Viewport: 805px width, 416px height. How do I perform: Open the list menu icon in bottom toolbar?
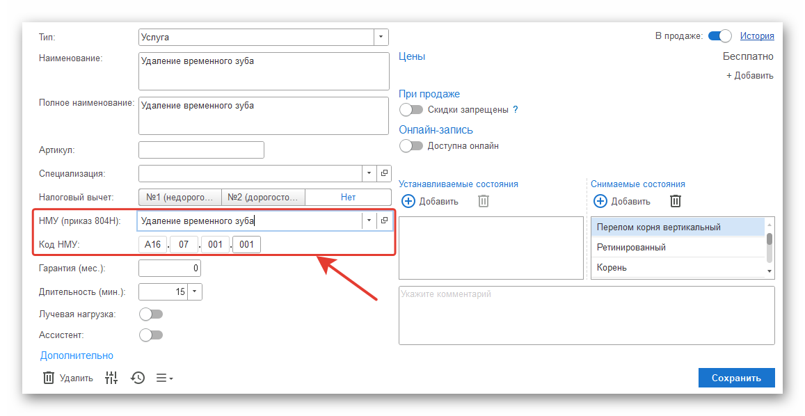pos(164,378)
